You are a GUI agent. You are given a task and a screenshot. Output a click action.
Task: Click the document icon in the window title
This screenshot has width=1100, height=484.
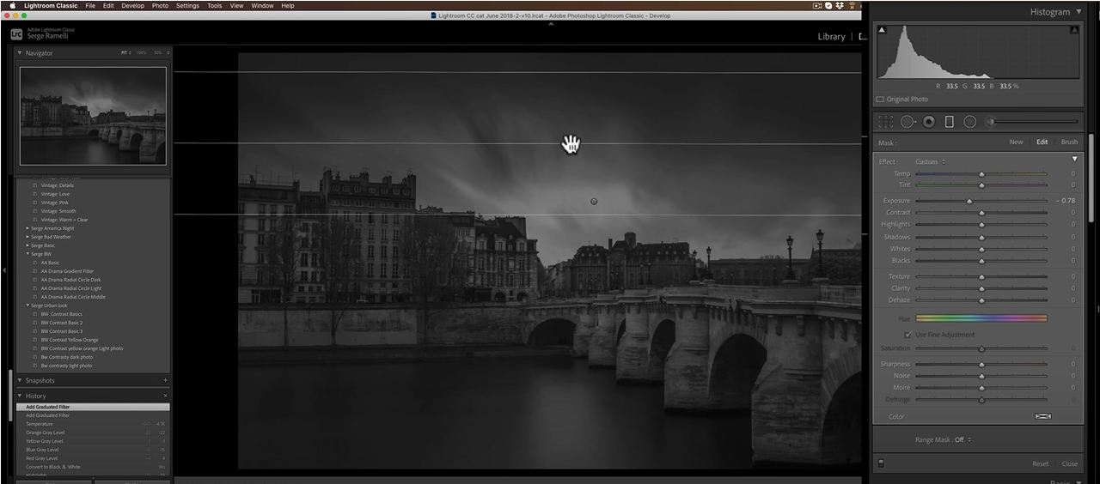[434, 15]
